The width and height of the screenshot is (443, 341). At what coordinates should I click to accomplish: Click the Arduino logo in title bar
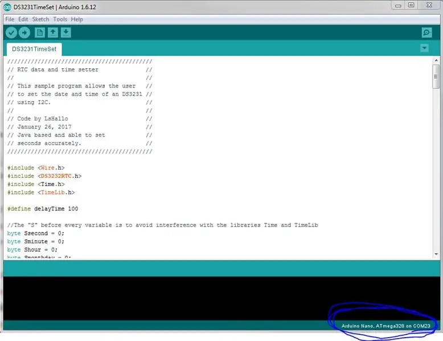7,7
